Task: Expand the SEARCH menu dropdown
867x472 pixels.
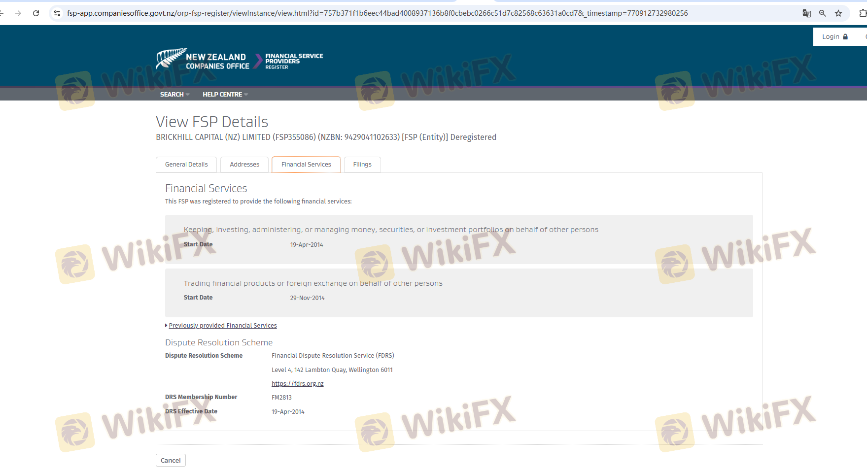Action: tap(174, 95)
